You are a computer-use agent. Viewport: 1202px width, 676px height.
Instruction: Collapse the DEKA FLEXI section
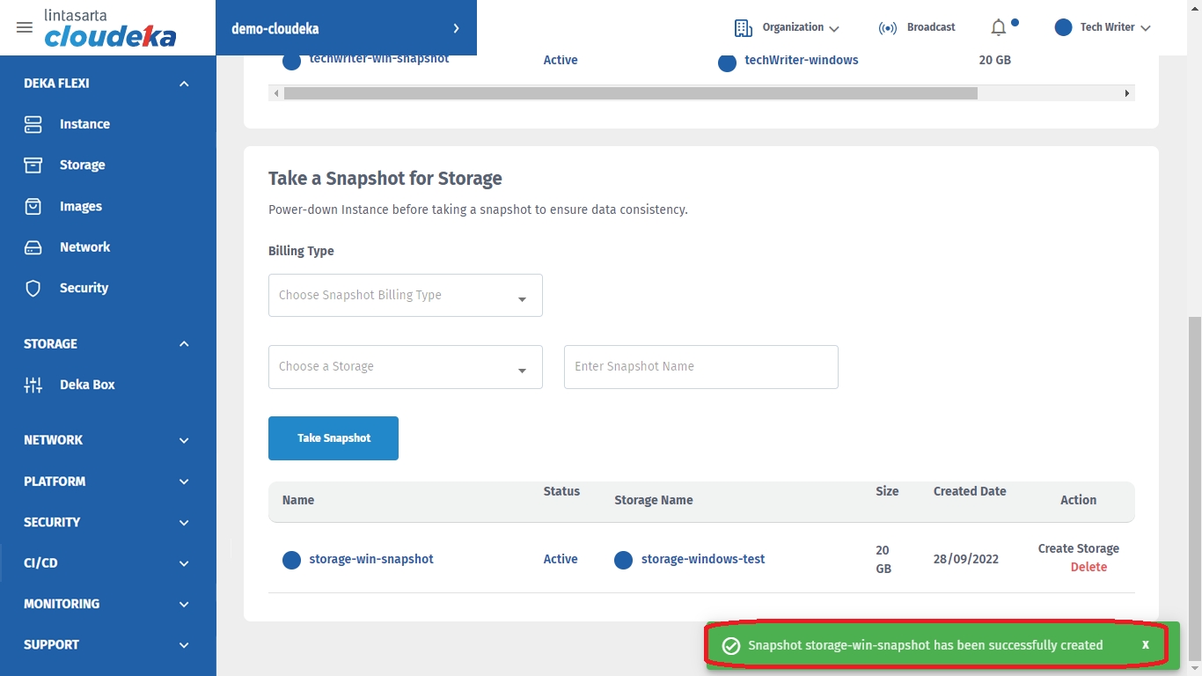point(183,84)
